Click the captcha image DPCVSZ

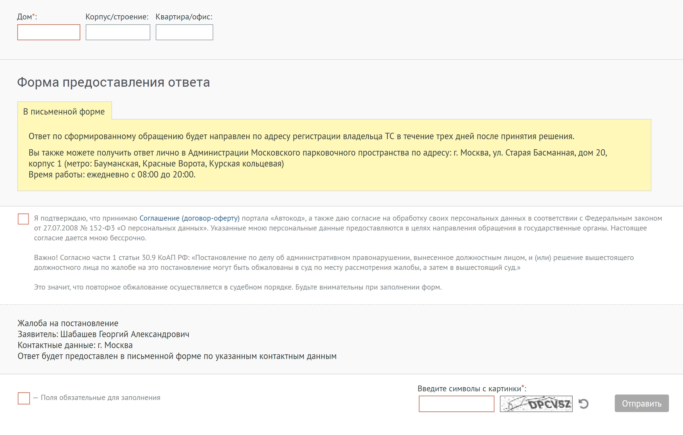[x=536, y=404]
